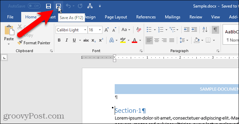Click the indent marker on the ruler
Image resolution: width=239 pixels, height=124 pixels.
tap(114, 58)
